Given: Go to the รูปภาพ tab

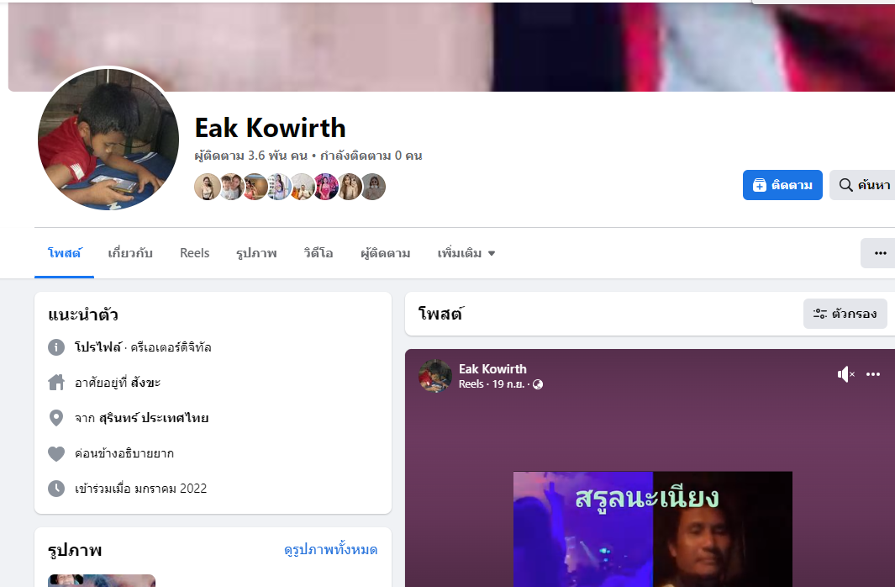Looking at the screenshot, I should (x=256, y=253).
